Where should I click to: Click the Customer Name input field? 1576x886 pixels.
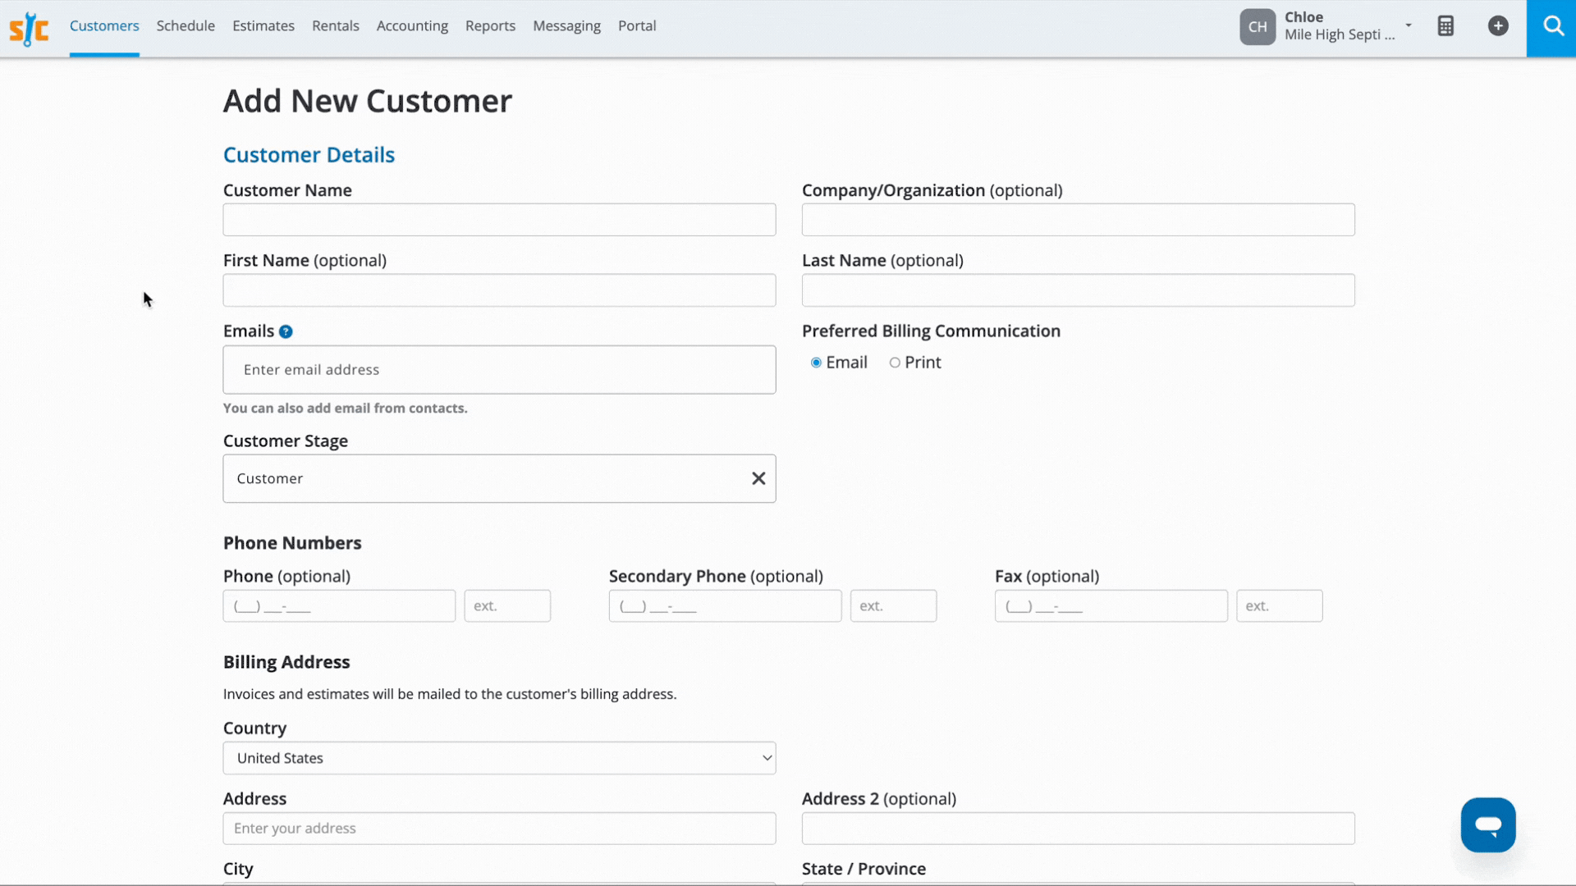[499, 220]
